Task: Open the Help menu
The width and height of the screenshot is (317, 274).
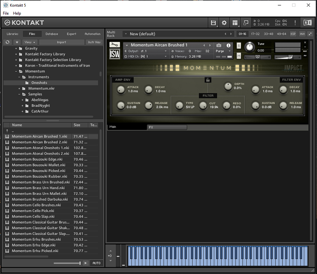Action: [17, 13]
